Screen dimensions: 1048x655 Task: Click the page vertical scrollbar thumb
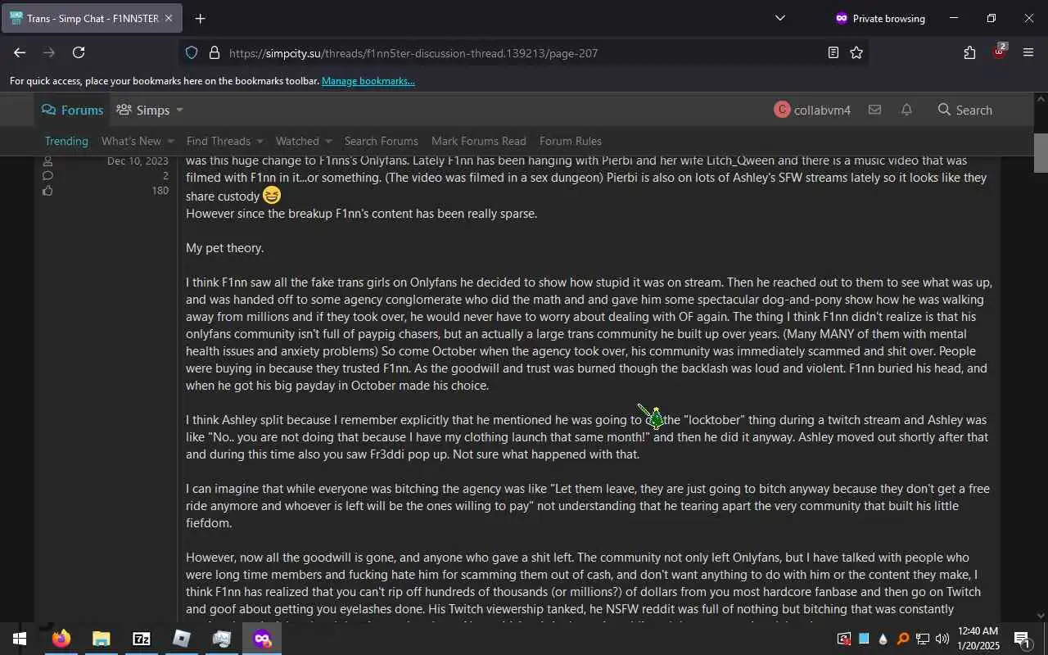click(1041, 152)
